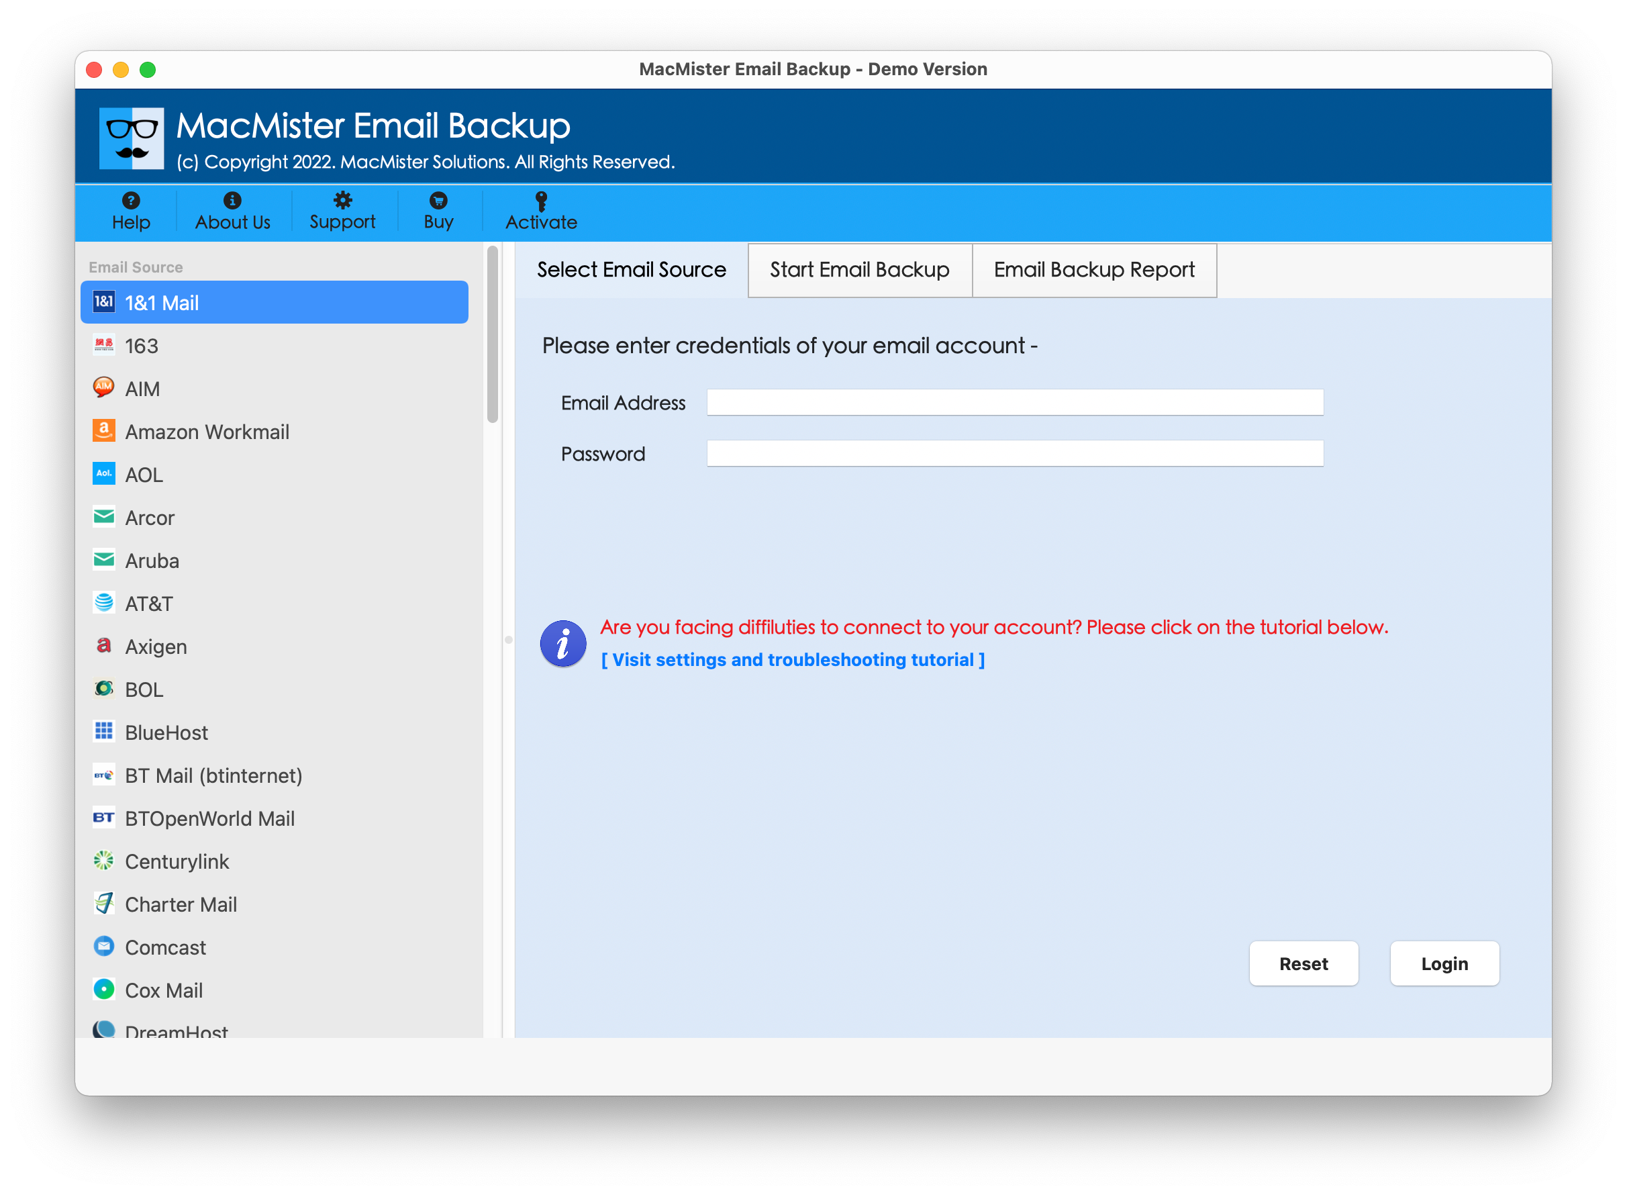Switch to the Start Email Backup tab

click(x=860, y=270)
